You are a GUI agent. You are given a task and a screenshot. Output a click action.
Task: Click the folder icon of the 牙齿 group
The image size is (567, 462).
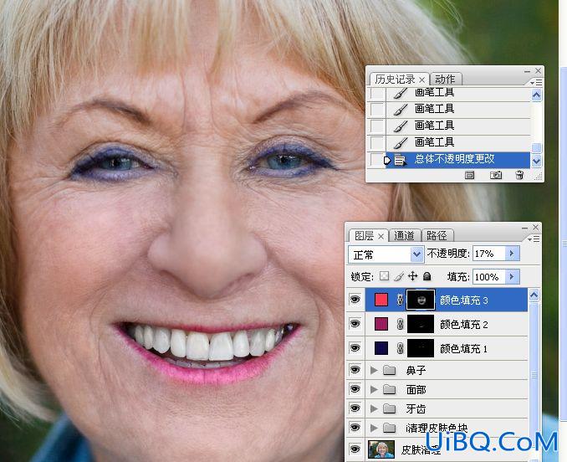click(390, 408)
